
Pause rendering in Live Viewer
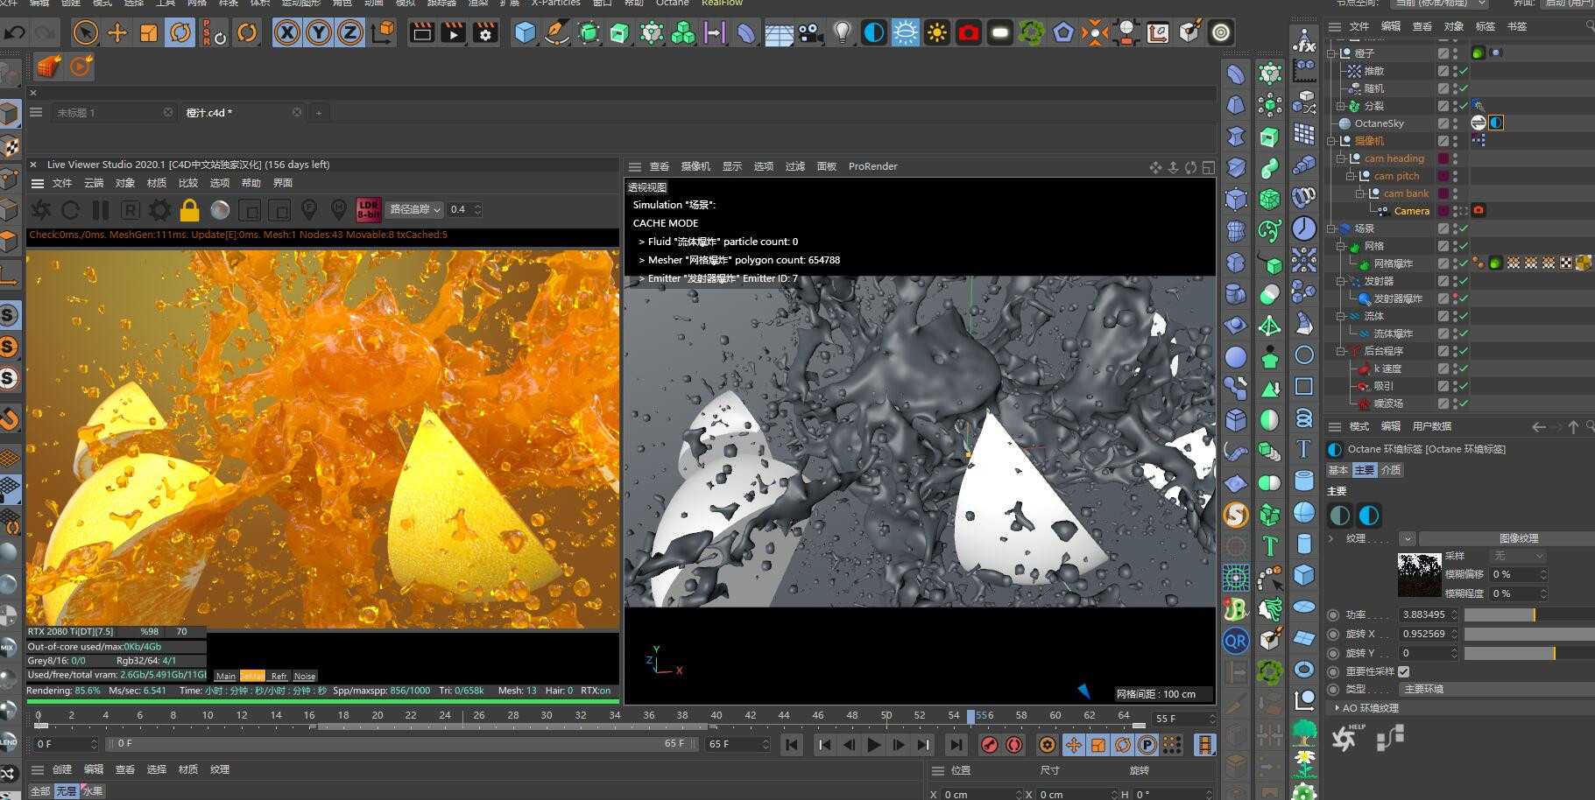click(100, 209)
